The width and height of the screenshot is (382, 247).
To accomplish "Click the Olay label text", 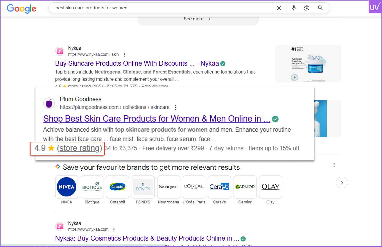I will pyautogui.click(x=270, y=202).
